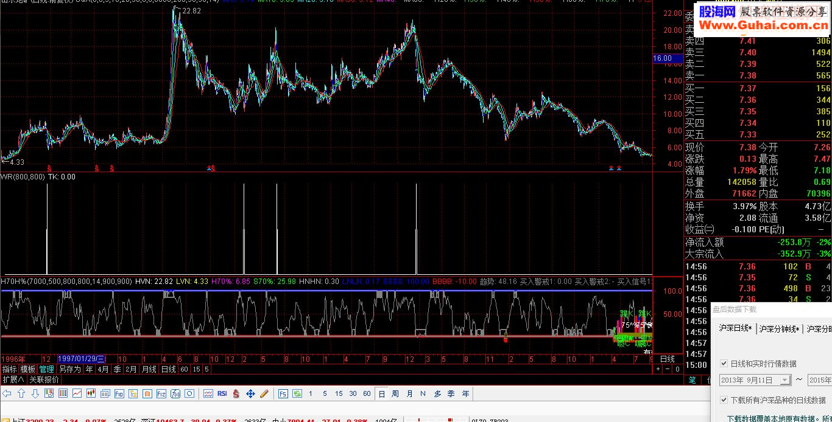
Task: Click the up arrow toolbar icon
Action: click(21, 393)
